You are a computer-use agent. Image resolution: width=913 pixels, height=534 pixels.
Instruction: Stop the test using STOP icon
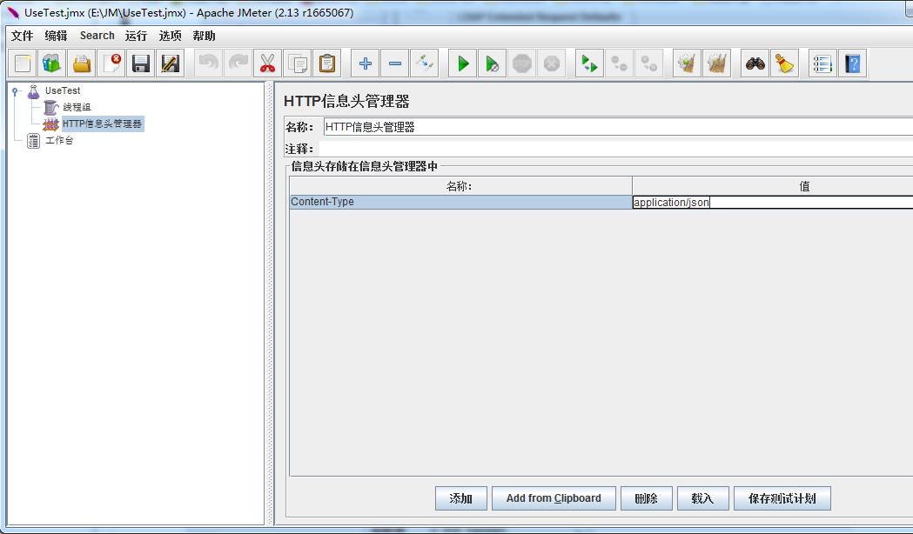pos(522,63)
